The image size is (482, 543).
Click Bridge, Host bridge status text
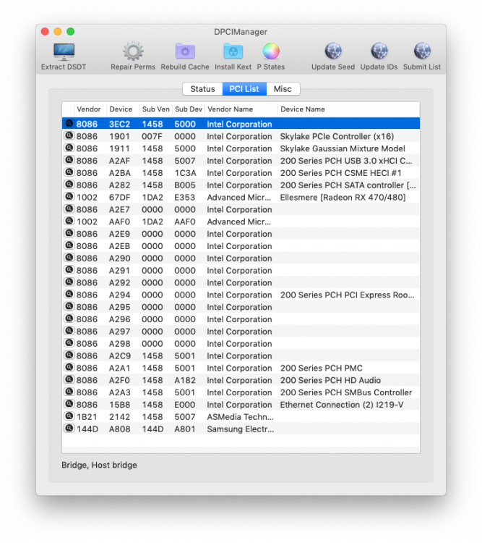click(x=99, y=465)
